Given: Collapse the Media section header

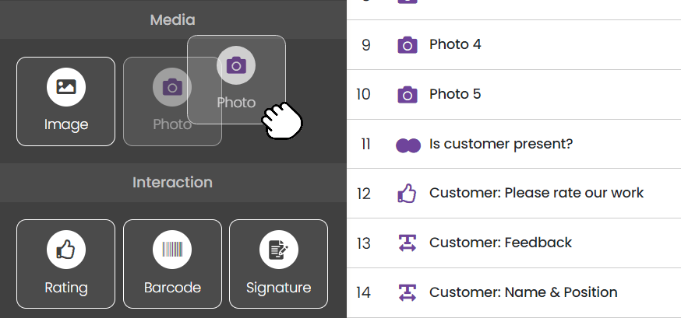Looking at the screenshot, I should [x=172, y=19].
